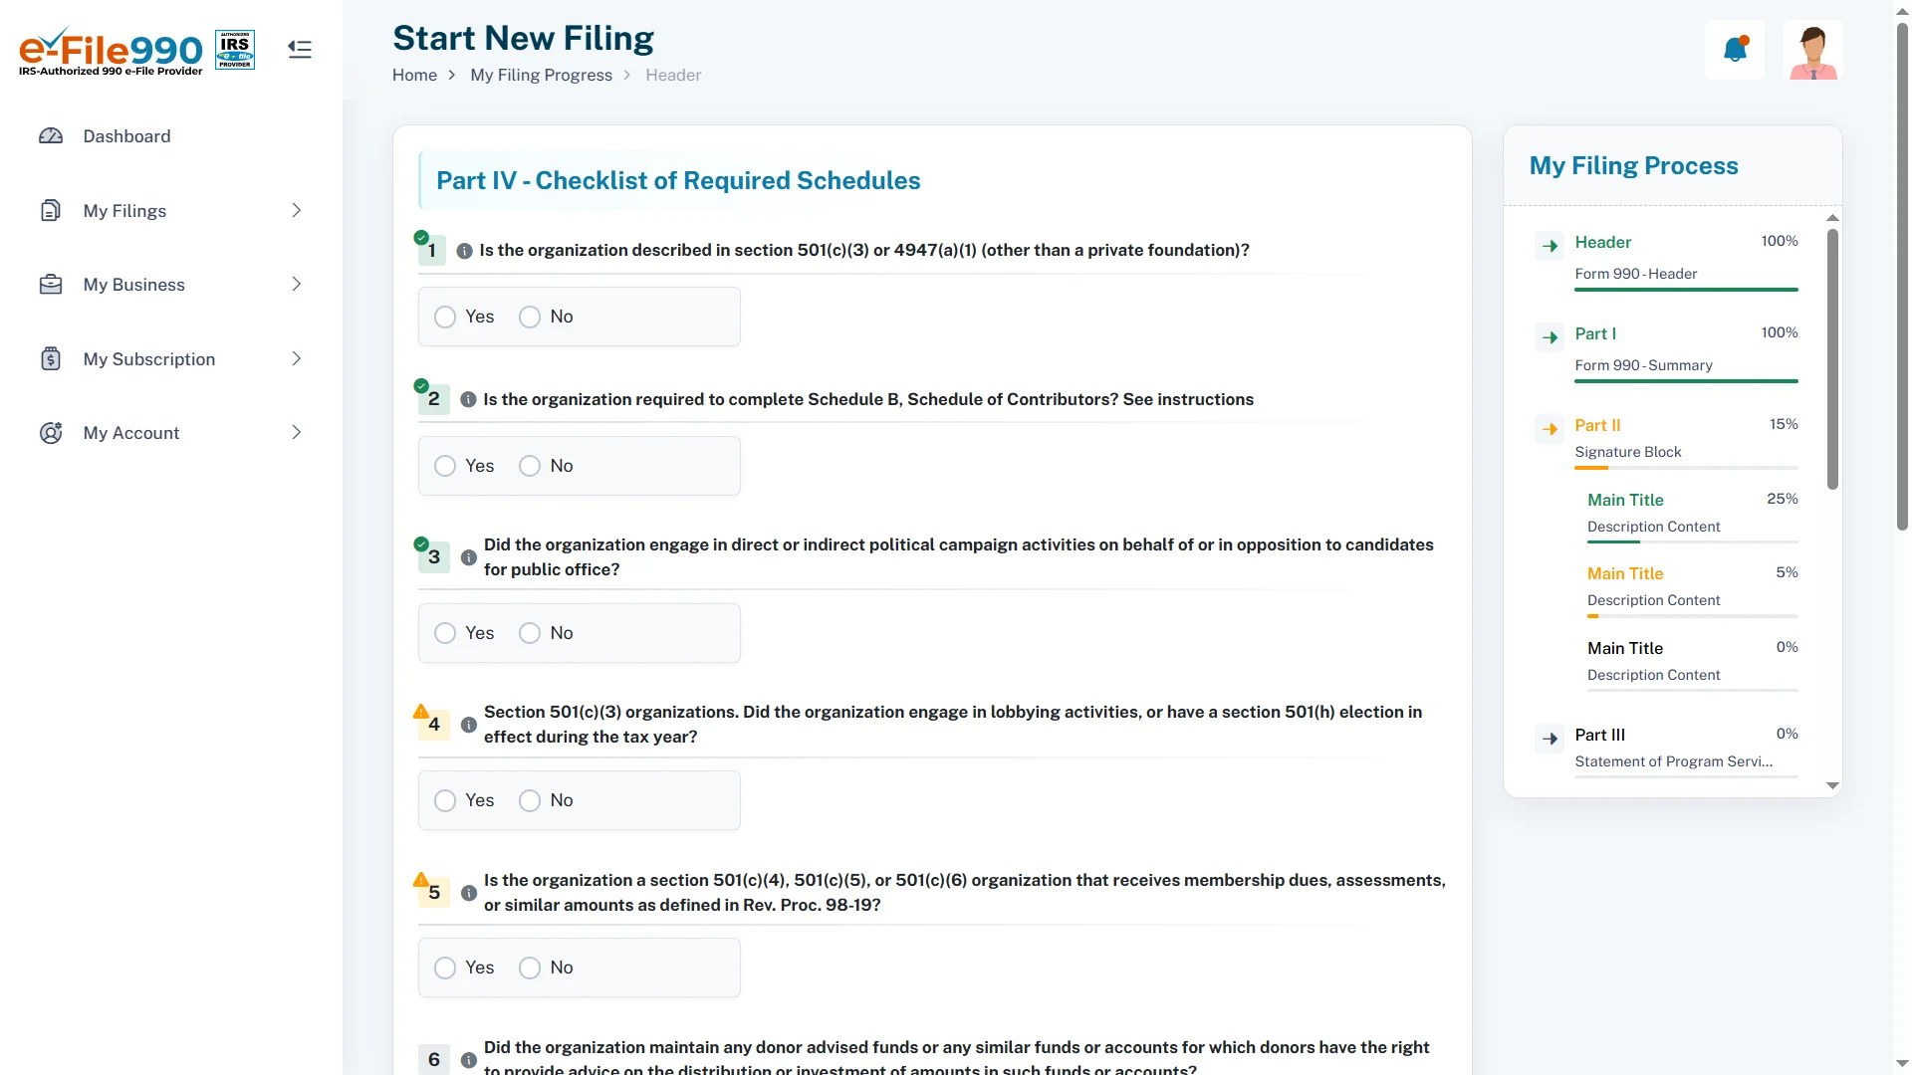Click the e-File990 logo
Screen dimensions: 1912x1075
112,51
